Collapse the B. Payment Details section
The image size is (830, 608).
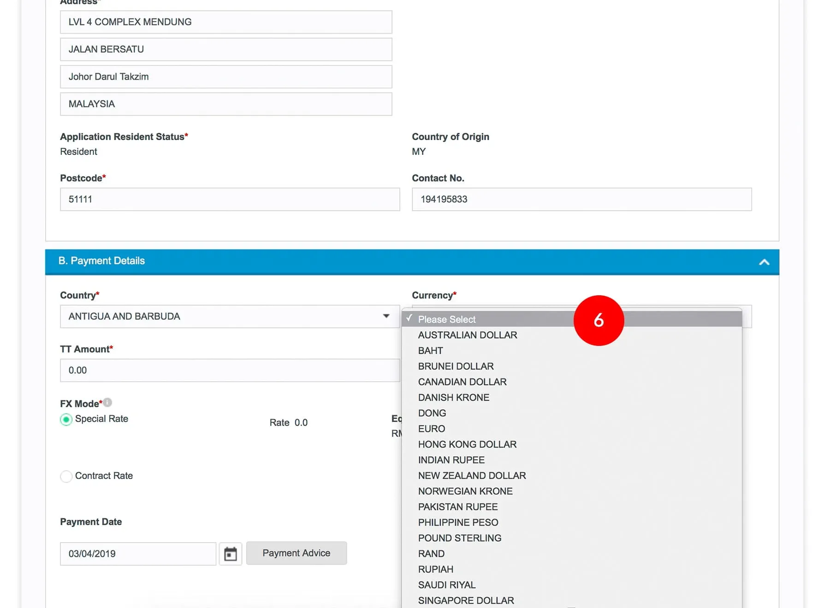(x=764, y=262)
